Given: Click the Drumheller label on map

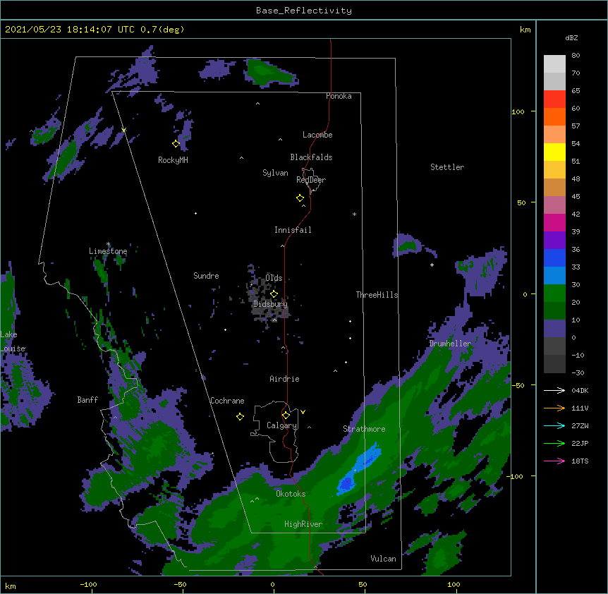Looking at the screenshot, I should pyautogui.click(x=450, y=344).
